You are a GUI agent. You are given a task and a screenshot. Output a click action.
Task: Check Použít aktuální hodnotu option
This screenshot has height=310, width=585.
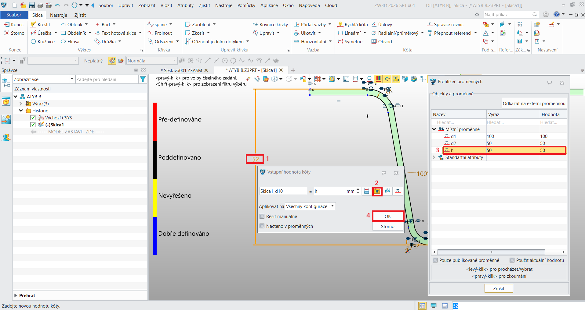[512, 260]
